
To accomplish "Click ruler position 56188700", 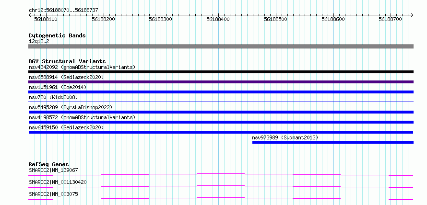I will (390, 19).
